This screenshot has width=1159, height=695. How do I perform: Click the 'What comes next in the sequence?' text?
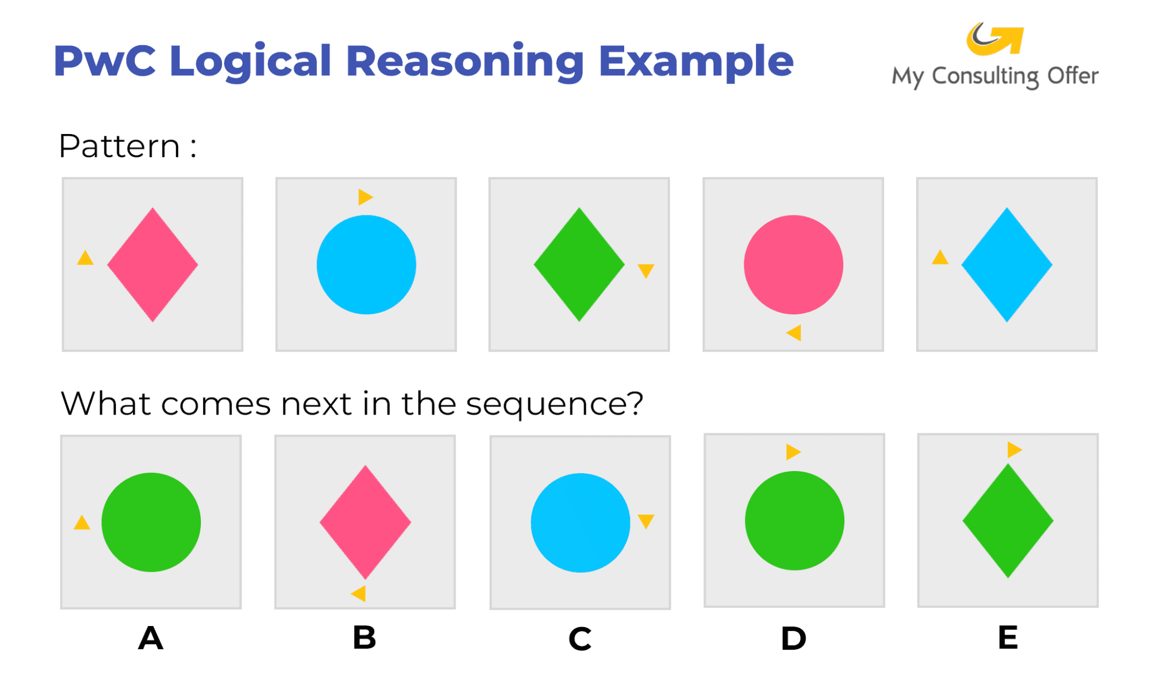351,404
